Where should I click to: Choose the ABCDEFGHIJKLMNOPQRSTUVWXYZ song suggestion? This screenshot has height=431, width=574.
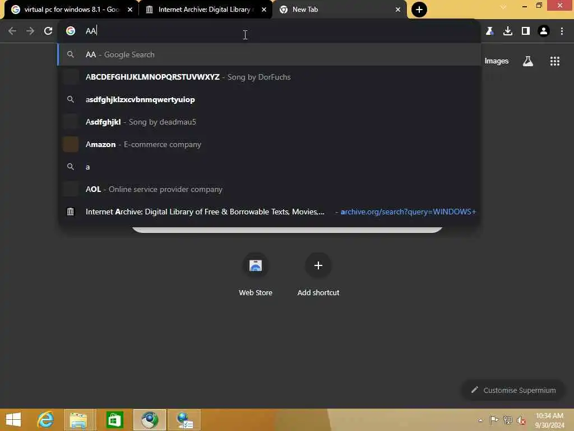pos(270,77)
